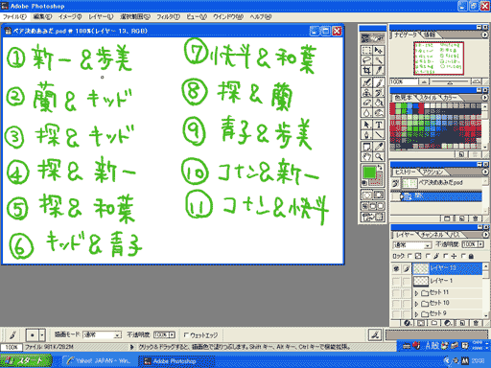Select the Eraser tool
The height and width of the screenshot is (368, 491).
366,103
